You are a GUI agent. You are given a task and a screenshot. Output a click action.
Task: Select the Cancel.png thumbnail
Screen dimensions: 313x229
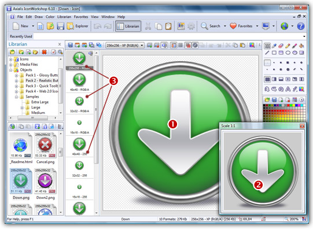point(45,148)
